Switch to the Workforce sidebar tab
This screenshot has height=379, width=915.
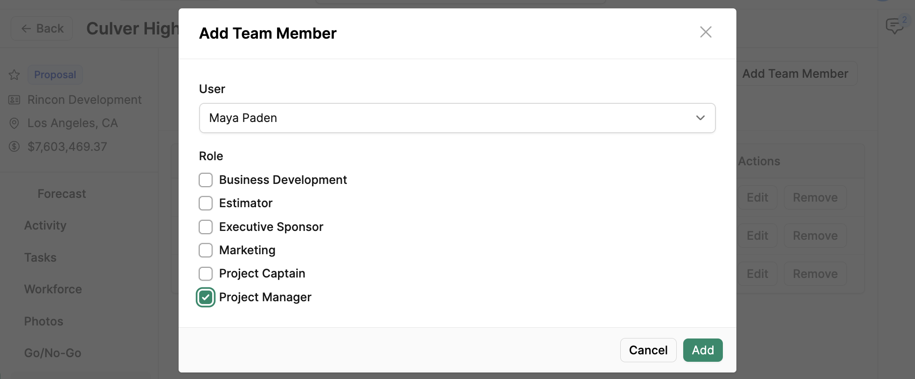click(x=53, y=289)
